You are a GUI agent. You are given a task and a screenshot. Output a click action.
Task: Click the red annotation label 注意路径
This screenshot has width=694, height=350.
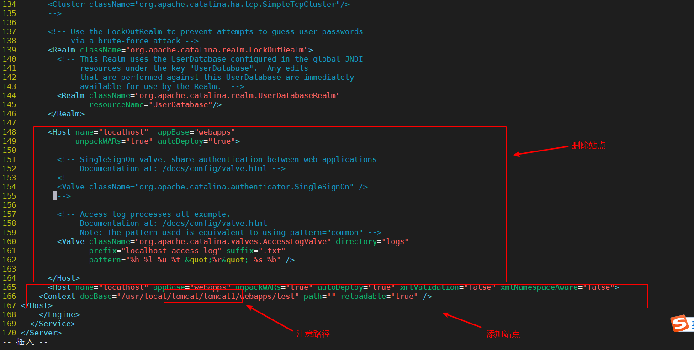313,334
